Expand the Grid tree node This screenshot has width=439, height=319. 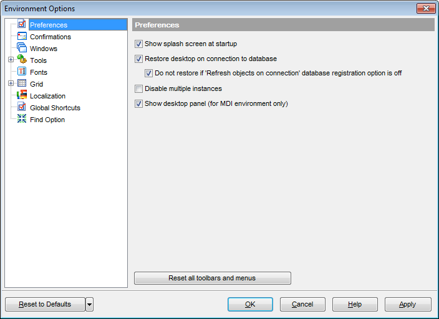click(x=11, y=83)
